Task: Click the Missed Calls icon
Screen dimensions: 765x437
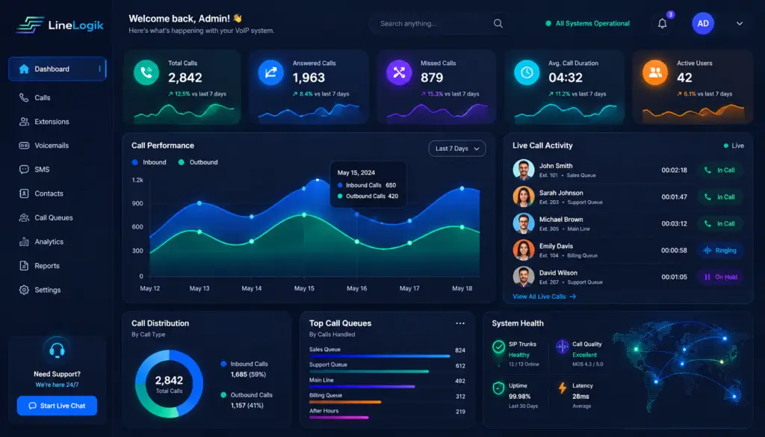Action: coord(399,72)
